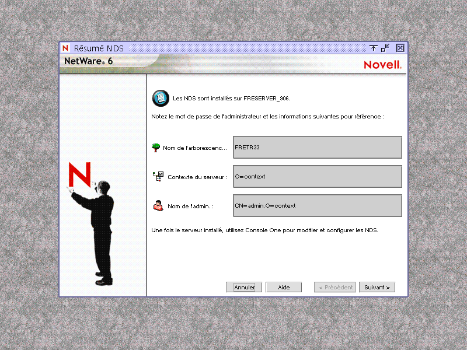Click the Novell logo
Viewport: 467px width, 350px height.
[383, 65]
